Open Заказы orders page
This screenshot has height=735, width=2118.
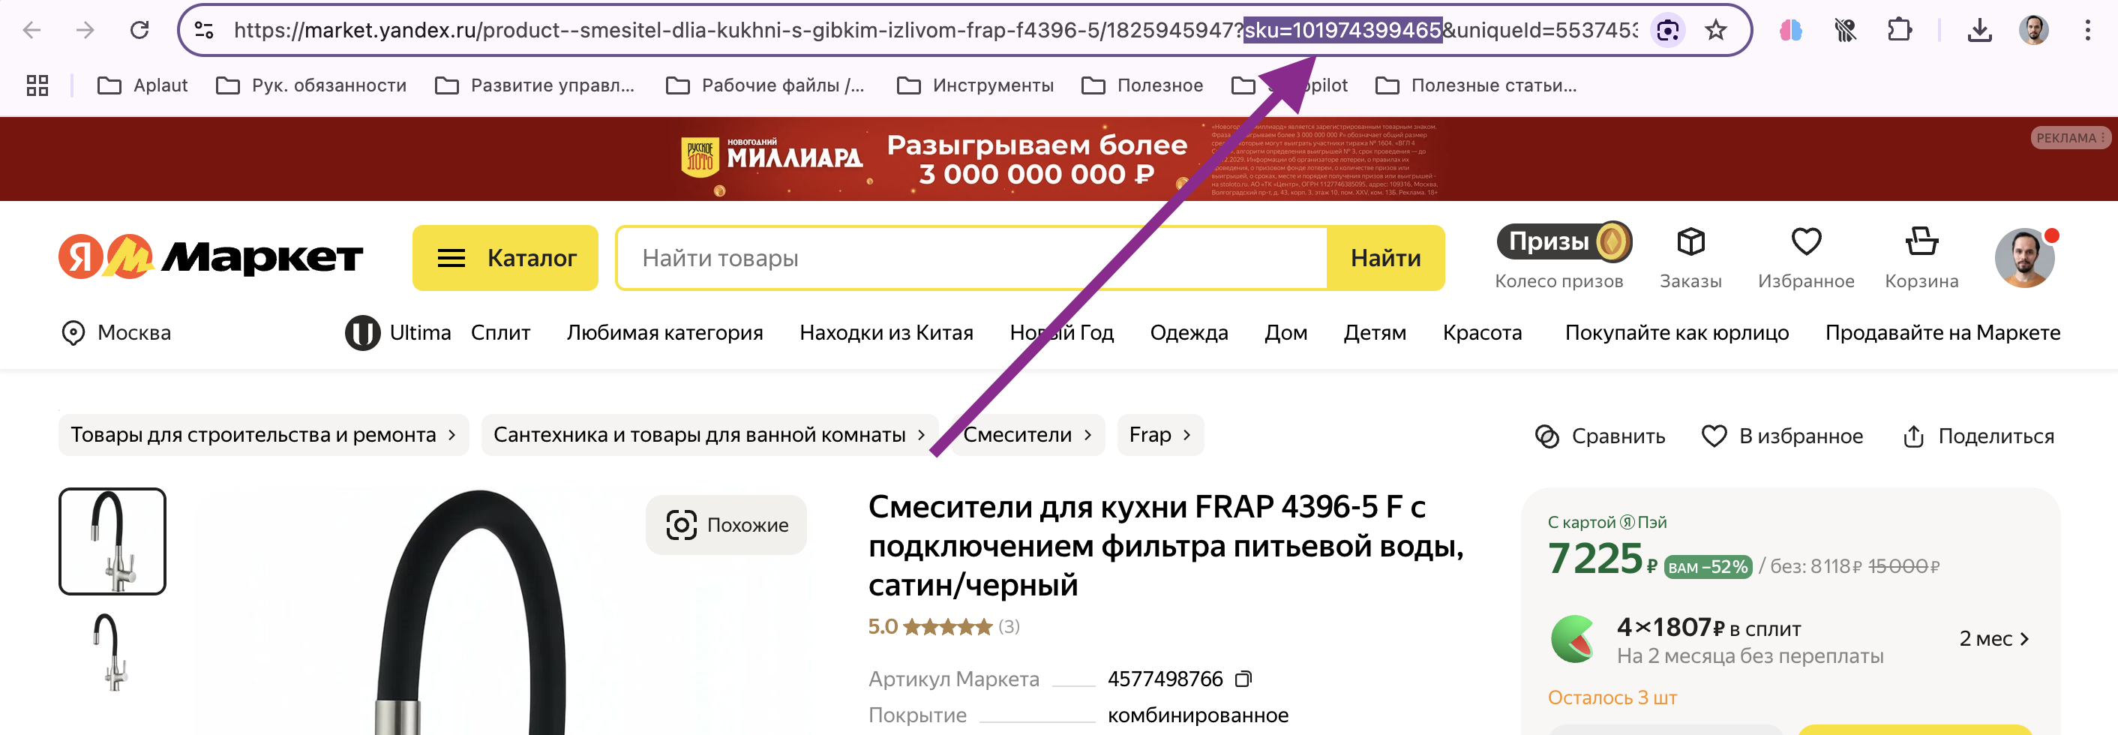[1690, 257]
